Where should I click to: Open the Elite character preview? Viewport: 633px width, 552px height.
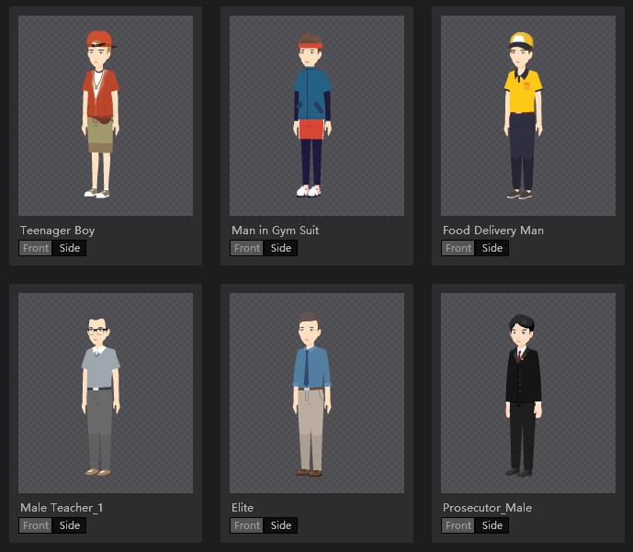[x=317, y=393]
